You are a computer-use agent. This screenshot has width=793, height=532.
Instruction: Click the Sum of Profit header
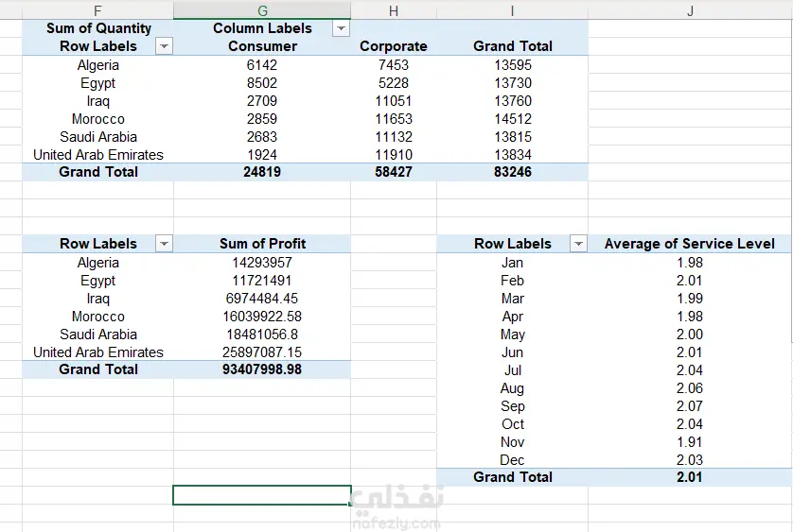click(x=262, y=244)
